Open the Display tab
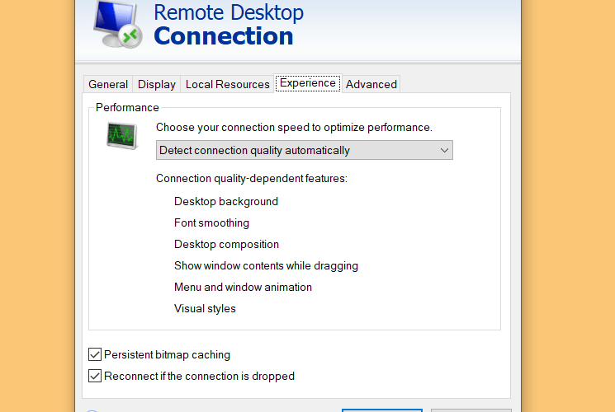615x412 pixels. 157,84
